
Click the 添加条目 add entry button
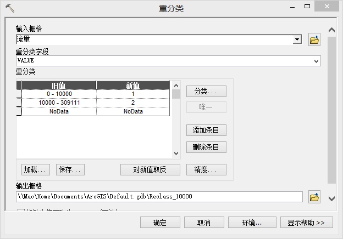[206, 130]
